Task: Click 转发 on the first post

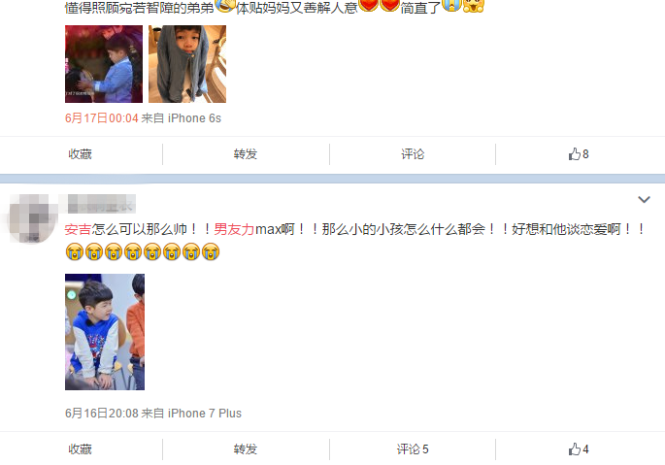Action: pos(246,154)
